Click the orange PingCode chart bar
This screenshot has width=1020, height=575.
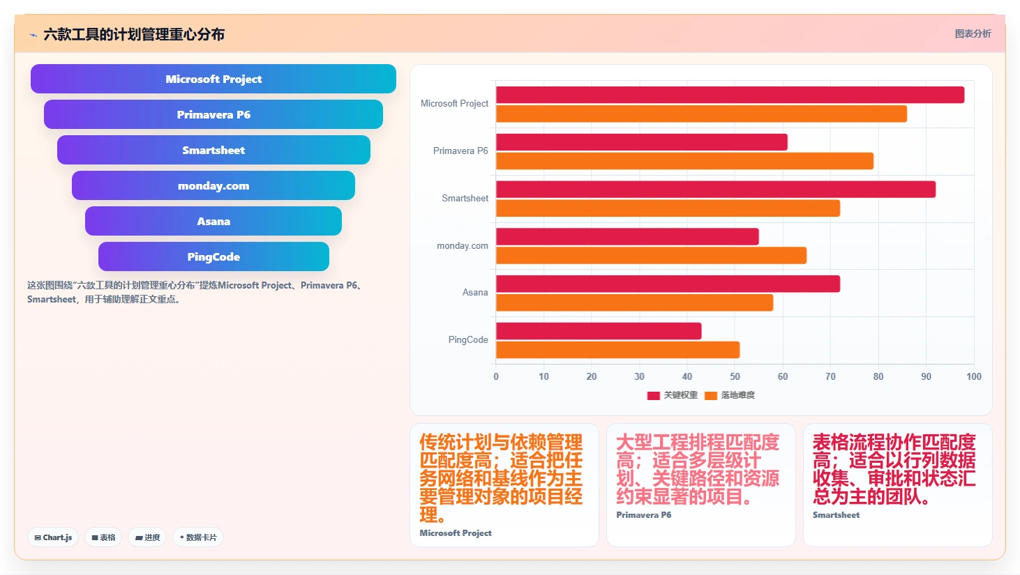(x=617, y=350)
